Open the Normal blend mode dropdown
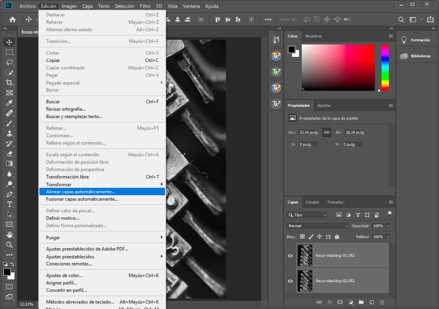 click(317, 226)
